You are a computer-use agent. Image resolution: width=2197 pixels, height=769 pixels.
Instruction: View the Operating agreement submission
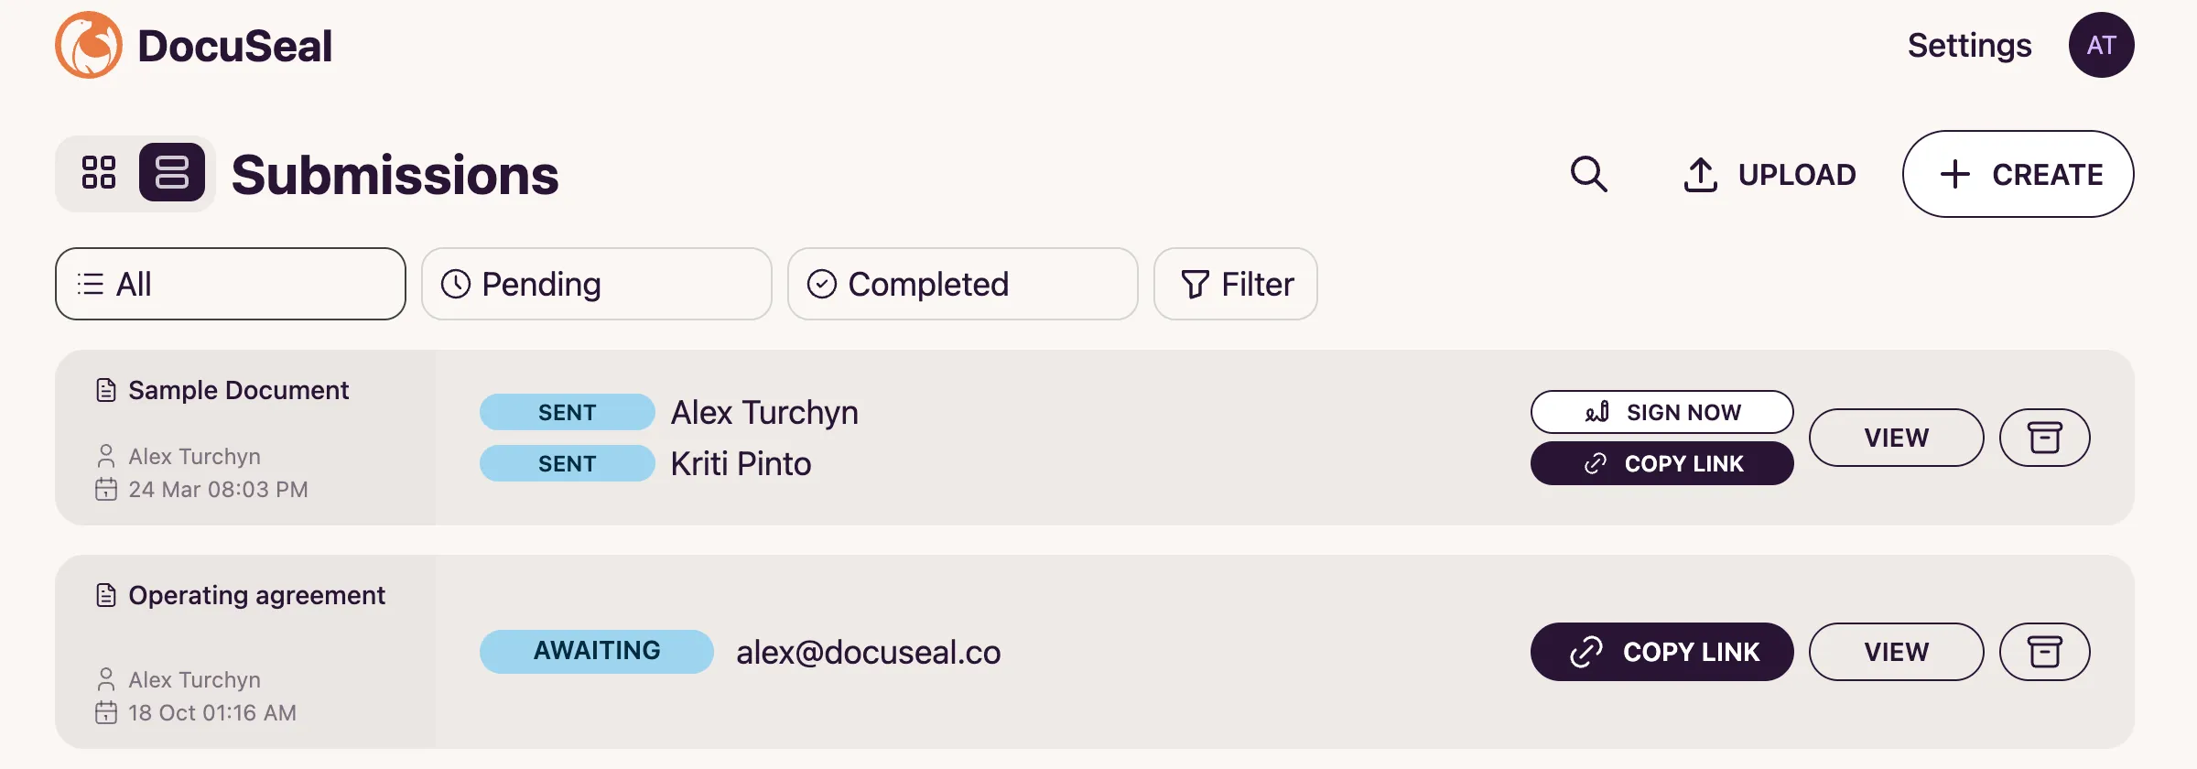click(x=1896, y=652)
